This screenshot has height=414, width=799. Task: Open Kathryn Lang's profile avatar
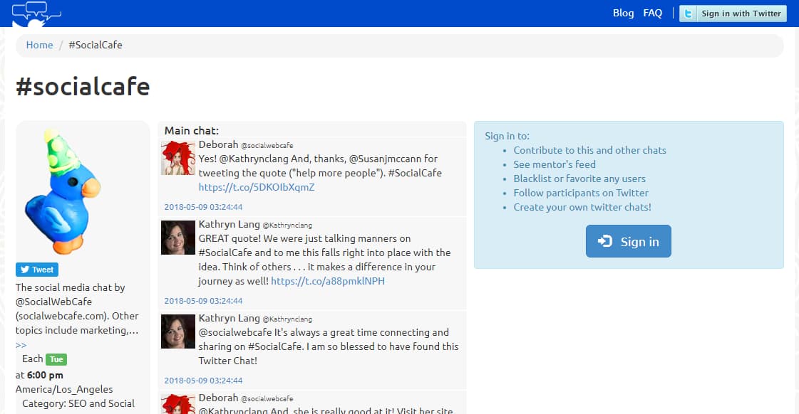click(177, 238)
